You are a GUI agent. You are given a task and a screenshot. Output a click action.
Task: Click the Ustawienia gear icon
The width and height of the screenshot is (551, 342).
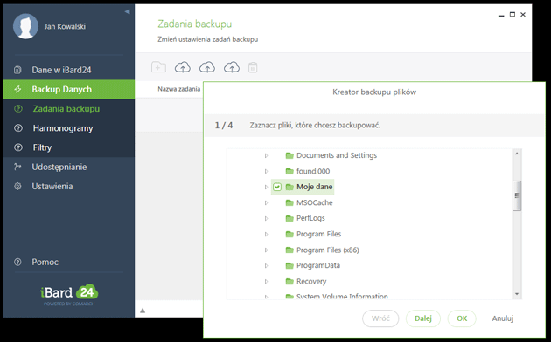tap(17, 186)
